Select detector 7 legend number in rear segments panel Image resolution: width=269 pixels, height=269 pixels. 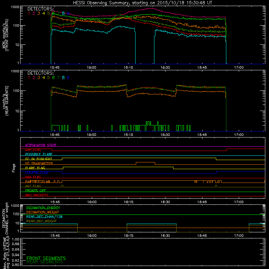click(x=58, y=78)
